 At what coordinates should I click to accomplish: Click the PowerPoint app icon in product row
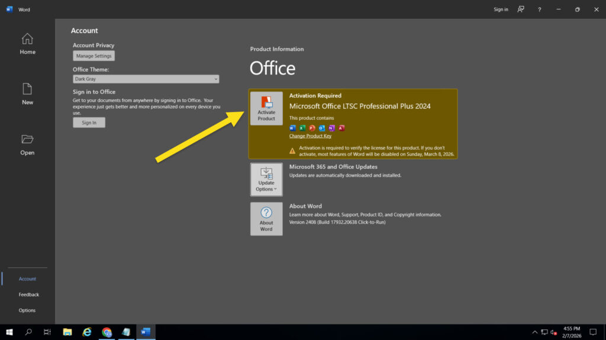(312, 128)
